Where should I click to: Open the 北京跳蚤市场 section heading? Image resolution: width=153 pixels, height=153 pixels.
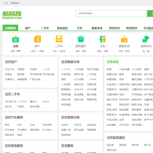(71, 62)
